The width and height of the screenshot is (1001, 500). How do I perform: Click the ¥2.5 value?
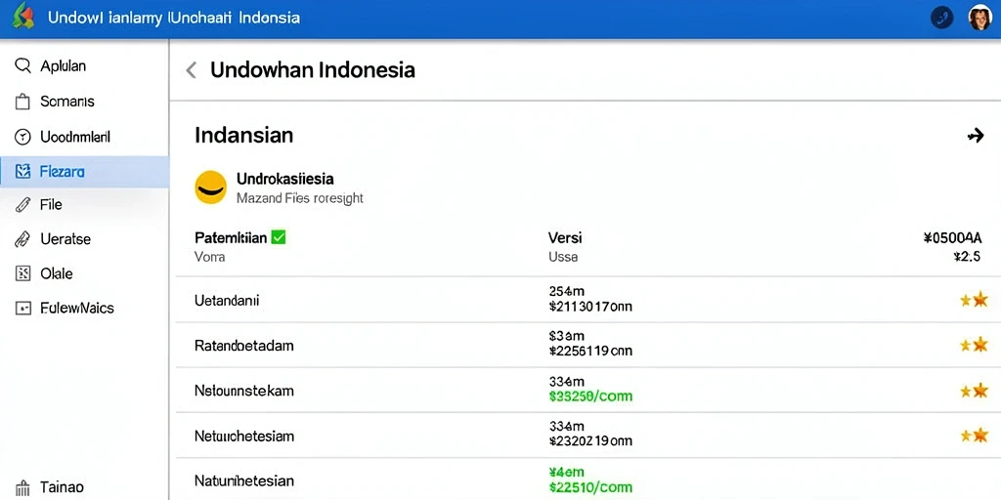(x=967, y=257)
